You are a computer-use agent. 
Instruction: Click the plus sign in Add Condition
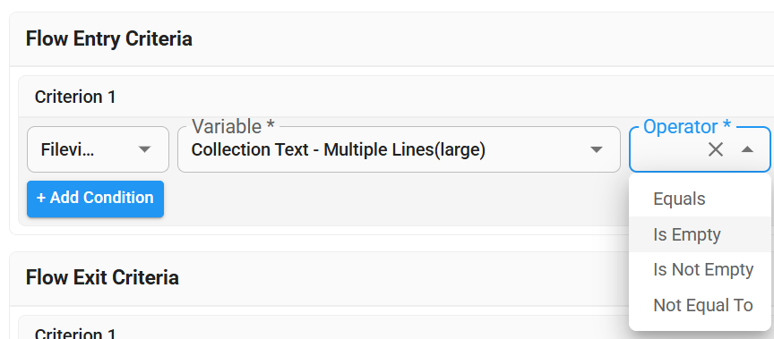tap(41, 198)
